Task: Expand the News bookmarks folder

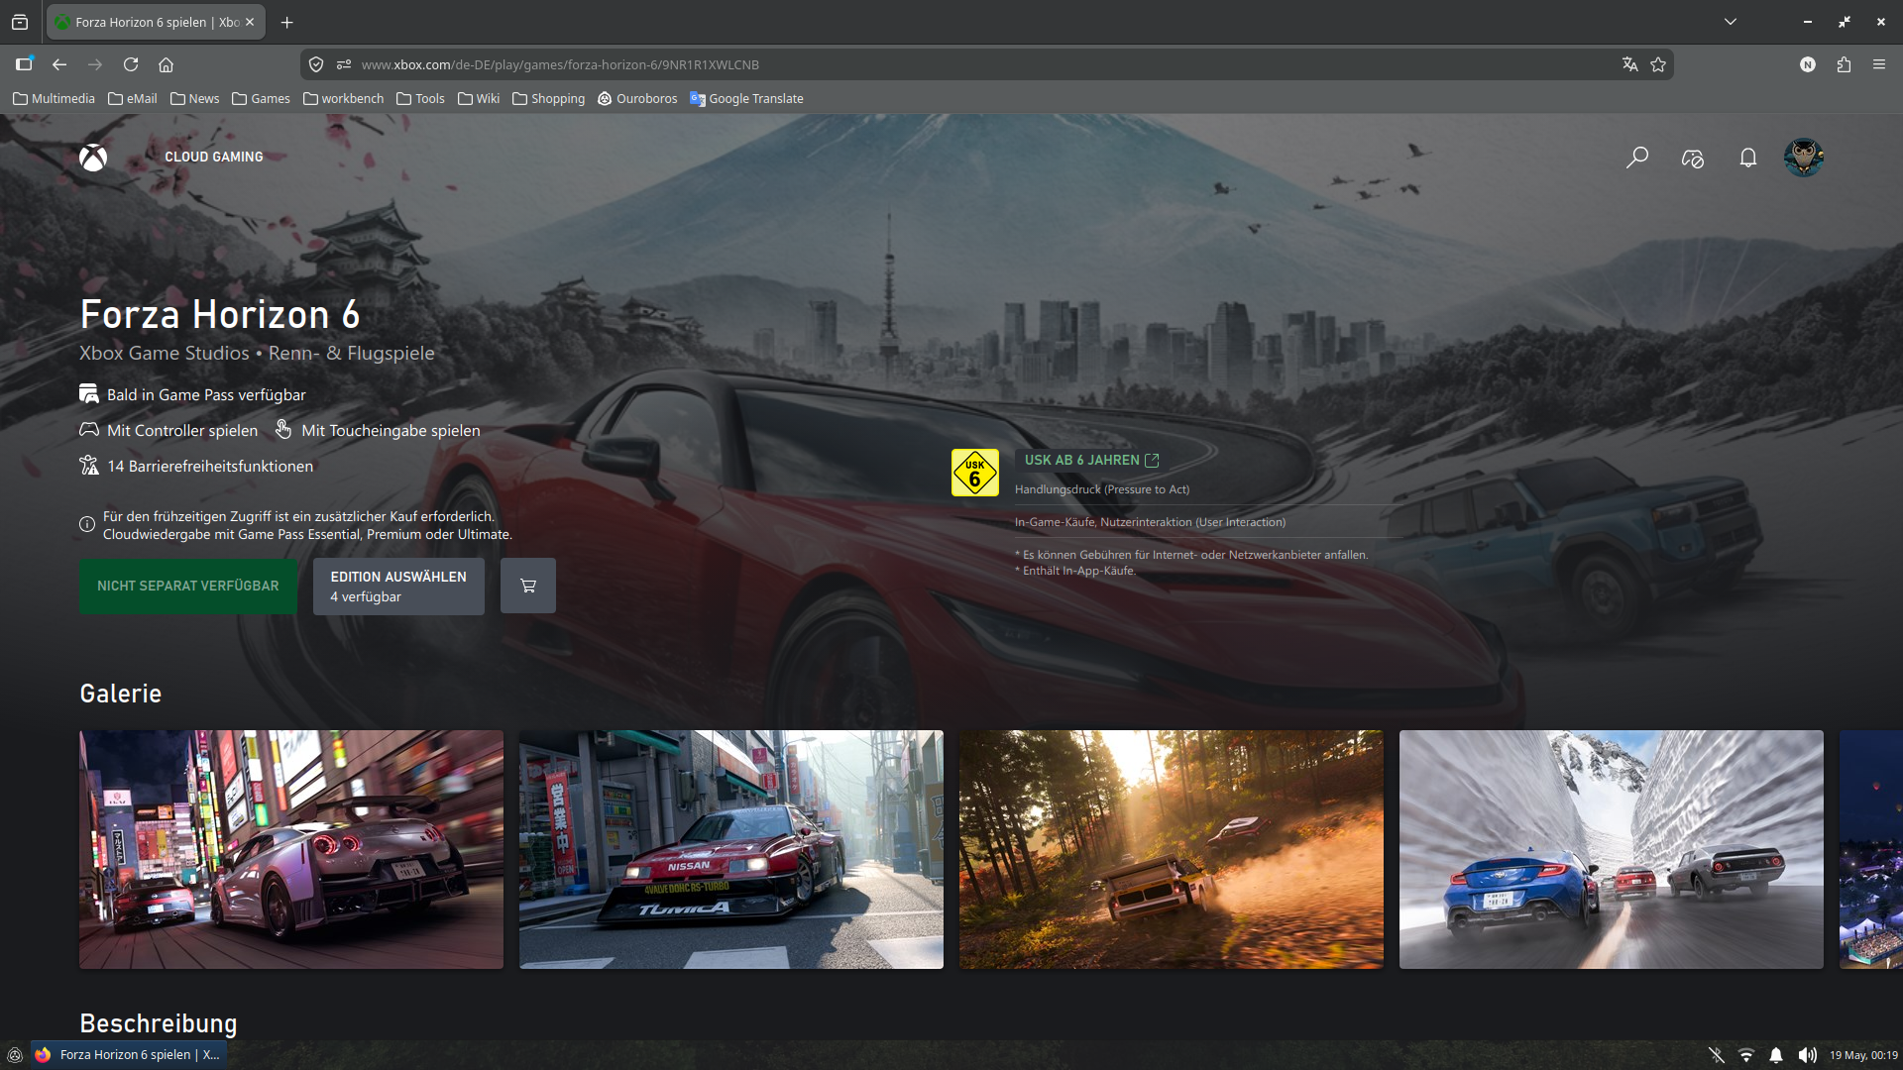Action: click(194, 98)
